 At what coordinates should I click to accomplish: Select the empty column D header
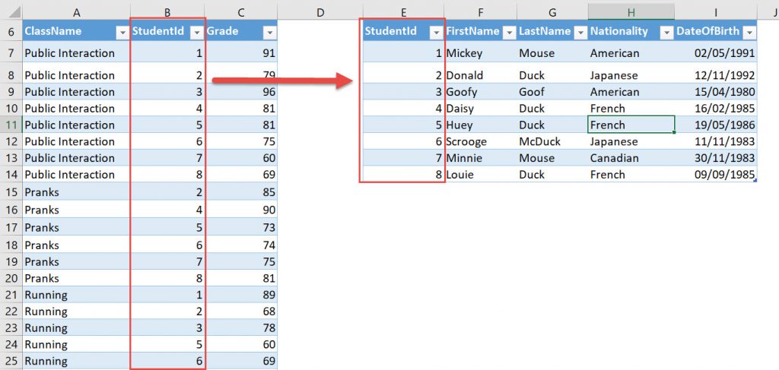[320, 11]
